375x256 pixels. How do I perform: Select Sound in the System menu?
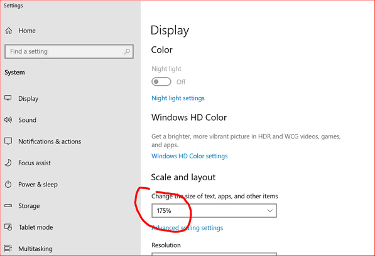(x=27, y=120)
